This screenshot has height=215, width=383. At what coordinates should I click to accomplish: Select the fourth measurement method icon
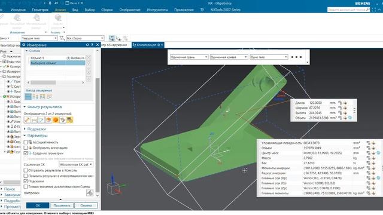click(x=50, y=97)
